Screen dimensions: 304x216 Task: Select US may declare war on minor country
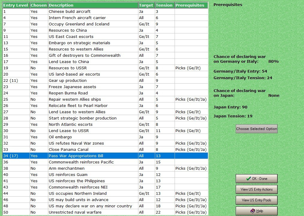point(105,206)
